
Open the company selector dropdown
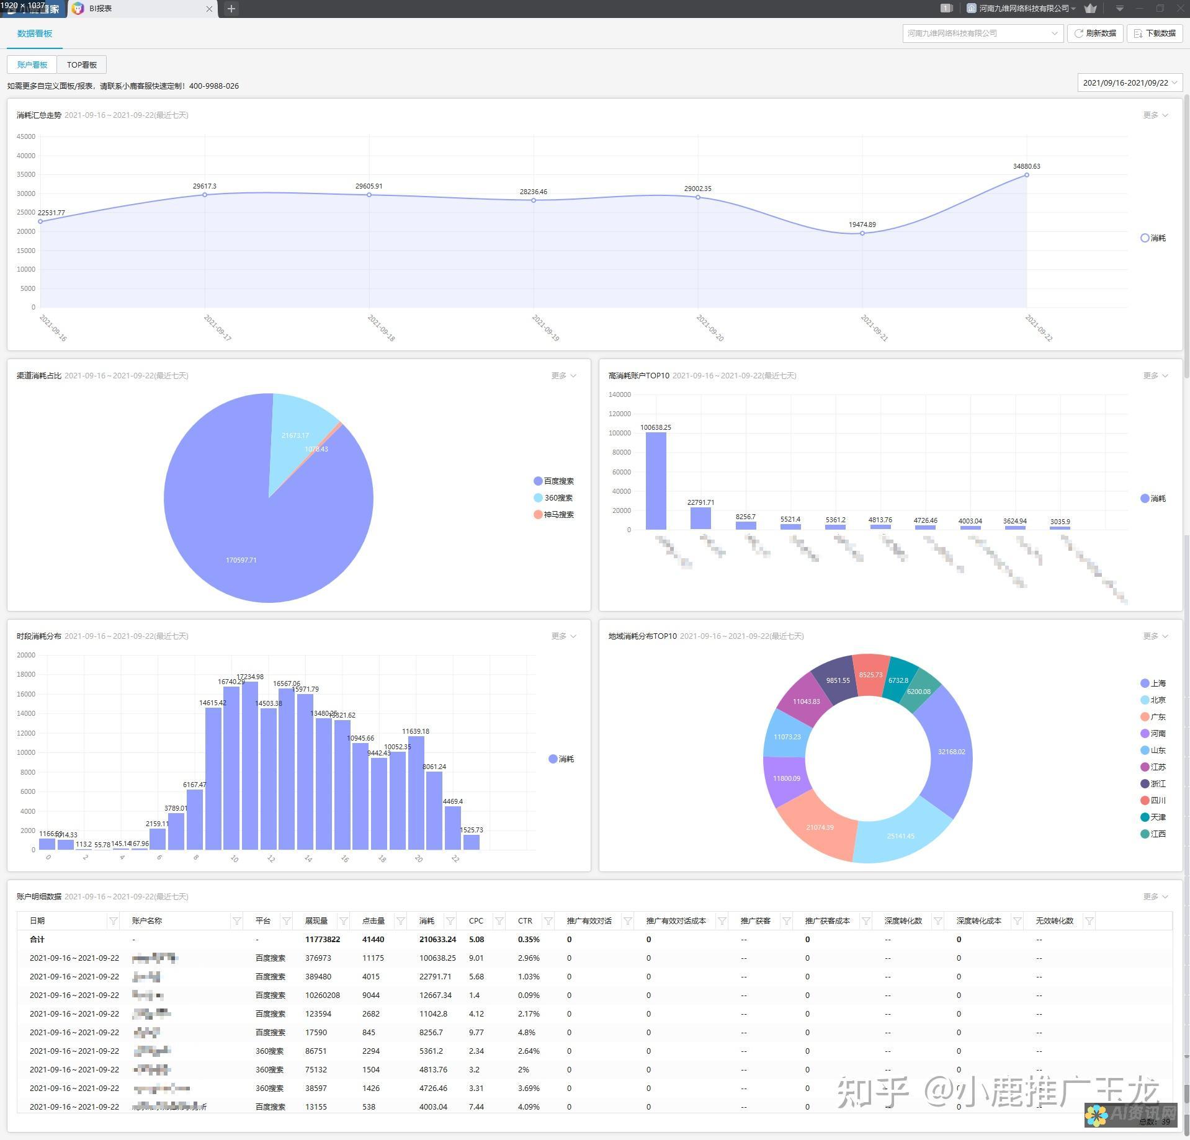point(983,33)
